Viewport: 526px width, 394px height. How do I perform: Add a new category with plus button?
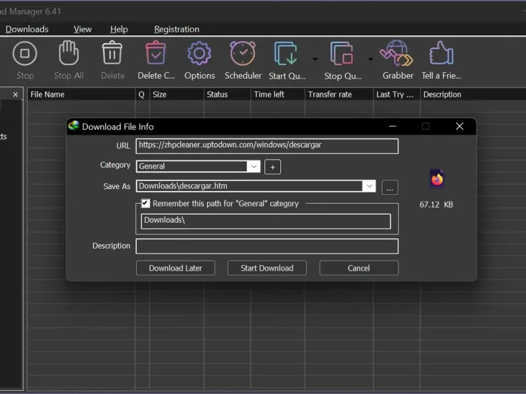(x=273, y=167)
